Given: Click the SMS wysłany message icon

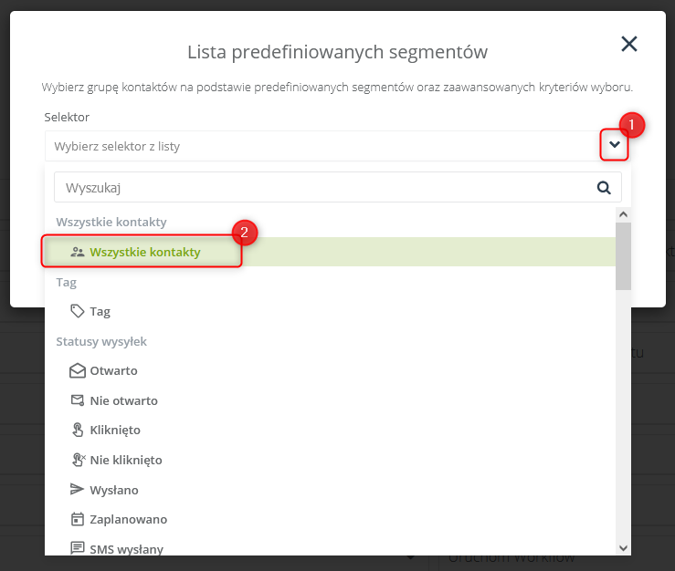Looking at the screenshot, I should coord(77,548).
